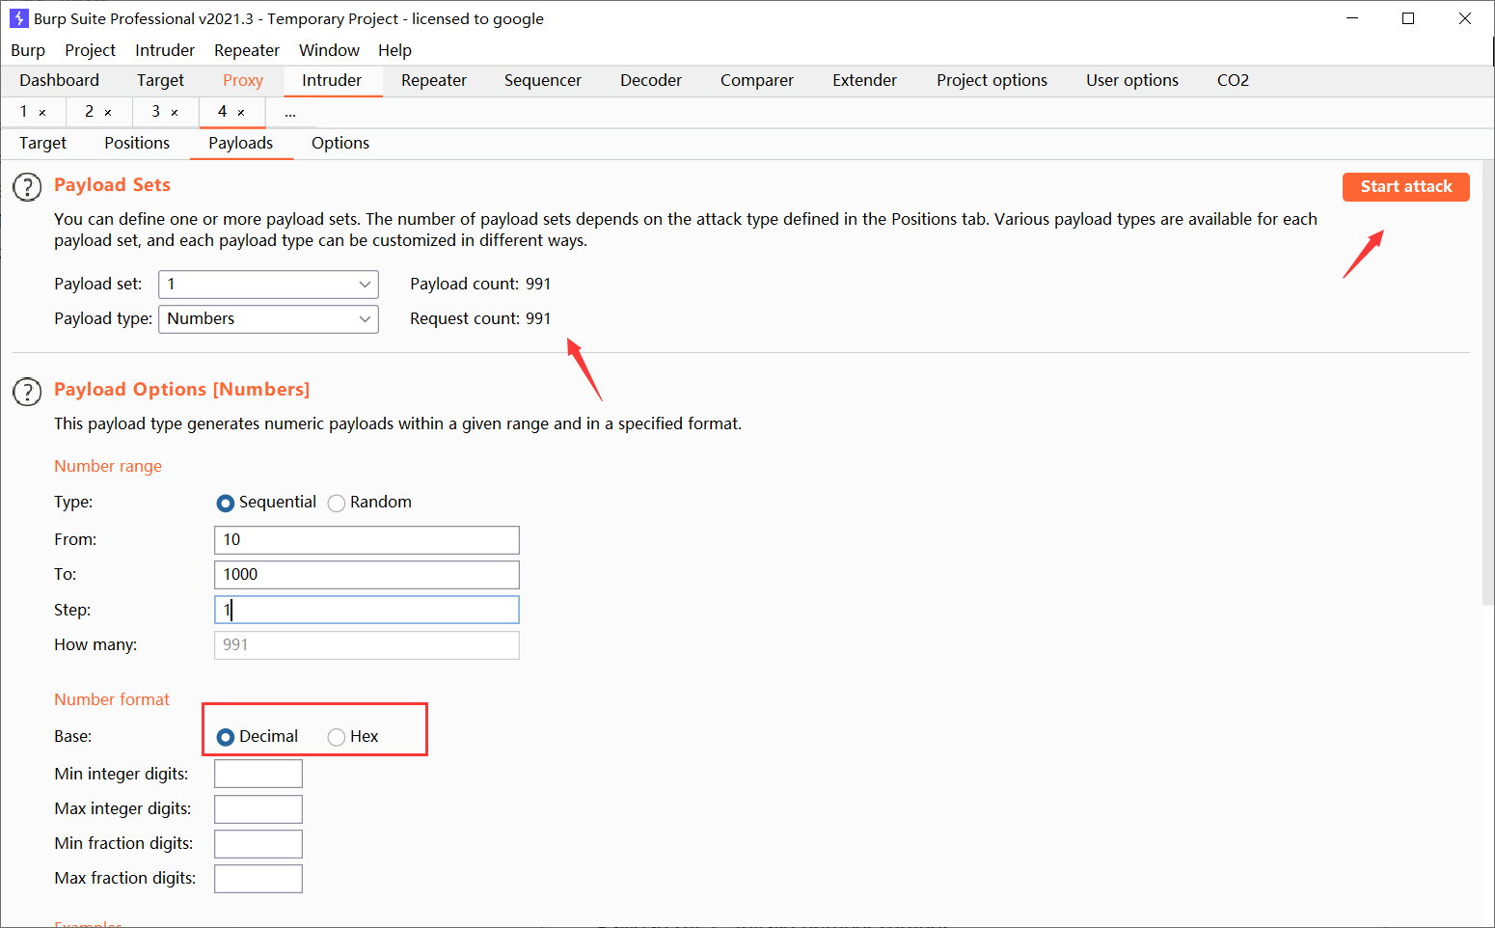
Task: Add new Intruder tab via ellipsis
Action: (290, 113)
